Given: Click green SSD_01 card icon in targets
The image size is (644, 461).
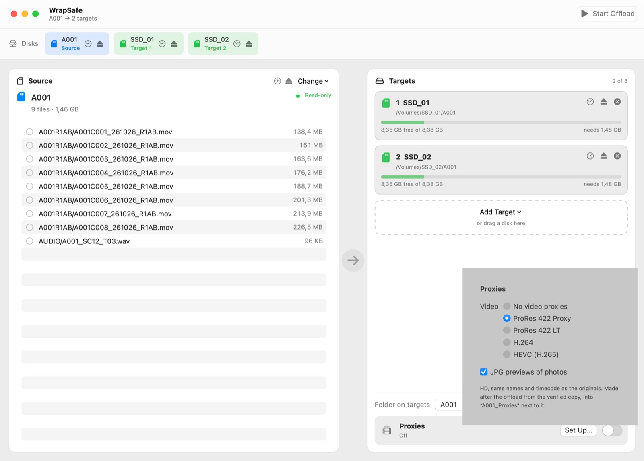Looking at the screenshot, I should tap(386, 103).
